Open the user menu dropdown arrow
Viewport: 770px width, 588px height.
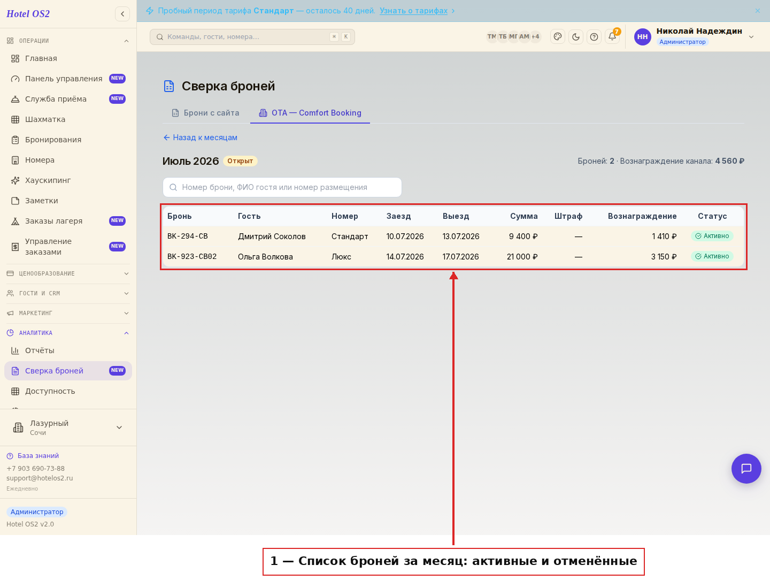[x=751, y=37]
